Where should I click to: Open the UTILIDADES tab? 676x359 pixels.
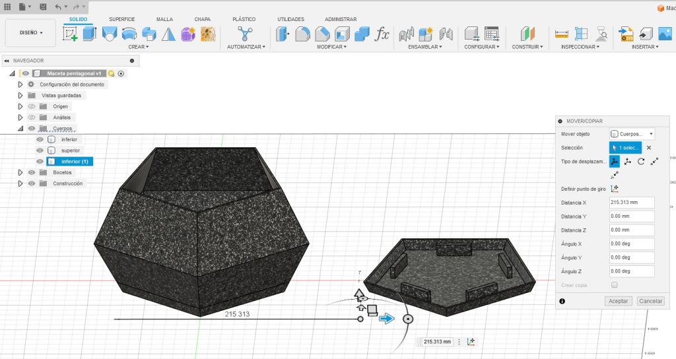point(290,20)
